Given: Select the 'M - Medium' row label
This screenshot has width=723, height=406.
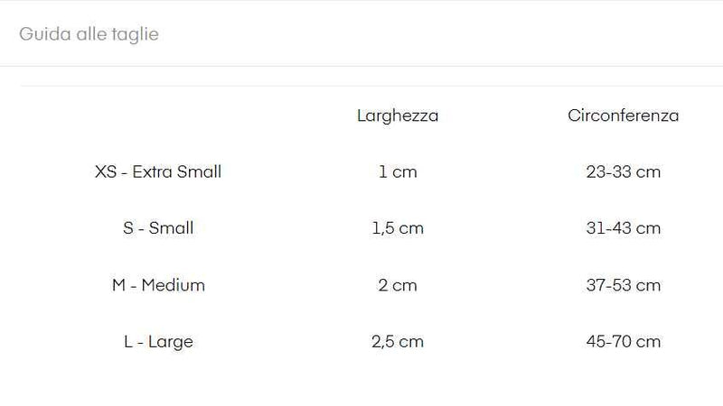Looking at the screenshot, I should [158, 285].
